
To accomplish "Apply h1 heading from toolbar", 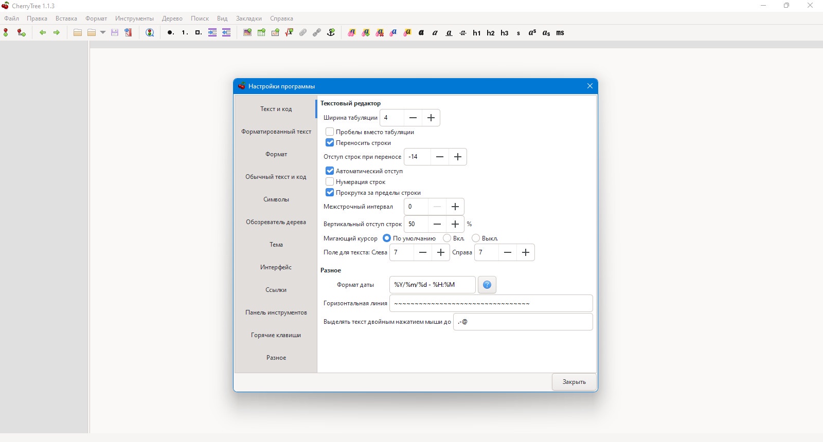I will [x=476, y=32].
